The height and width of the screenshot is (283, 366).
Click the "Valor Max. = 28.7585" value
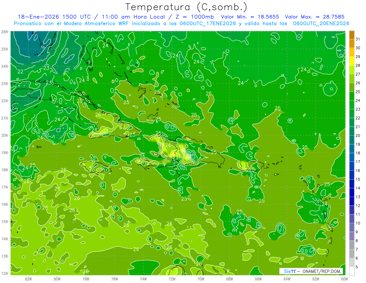(x=315, y=17)
